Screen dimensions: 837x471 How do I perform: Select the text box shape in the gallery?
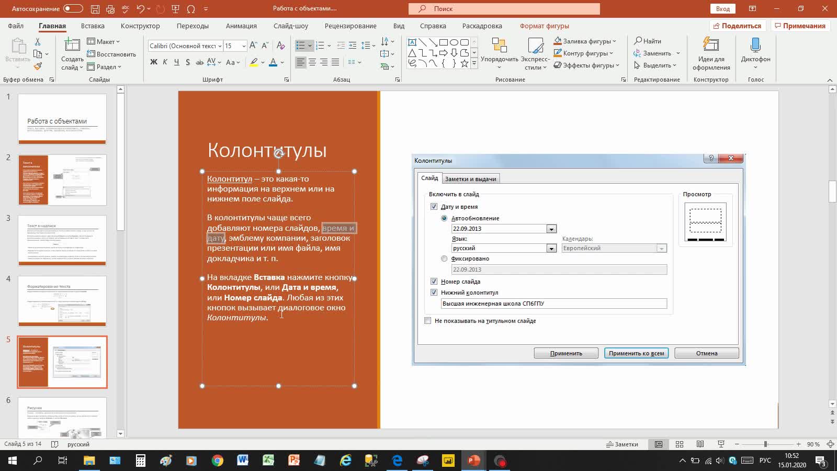(x=412, y=42)
